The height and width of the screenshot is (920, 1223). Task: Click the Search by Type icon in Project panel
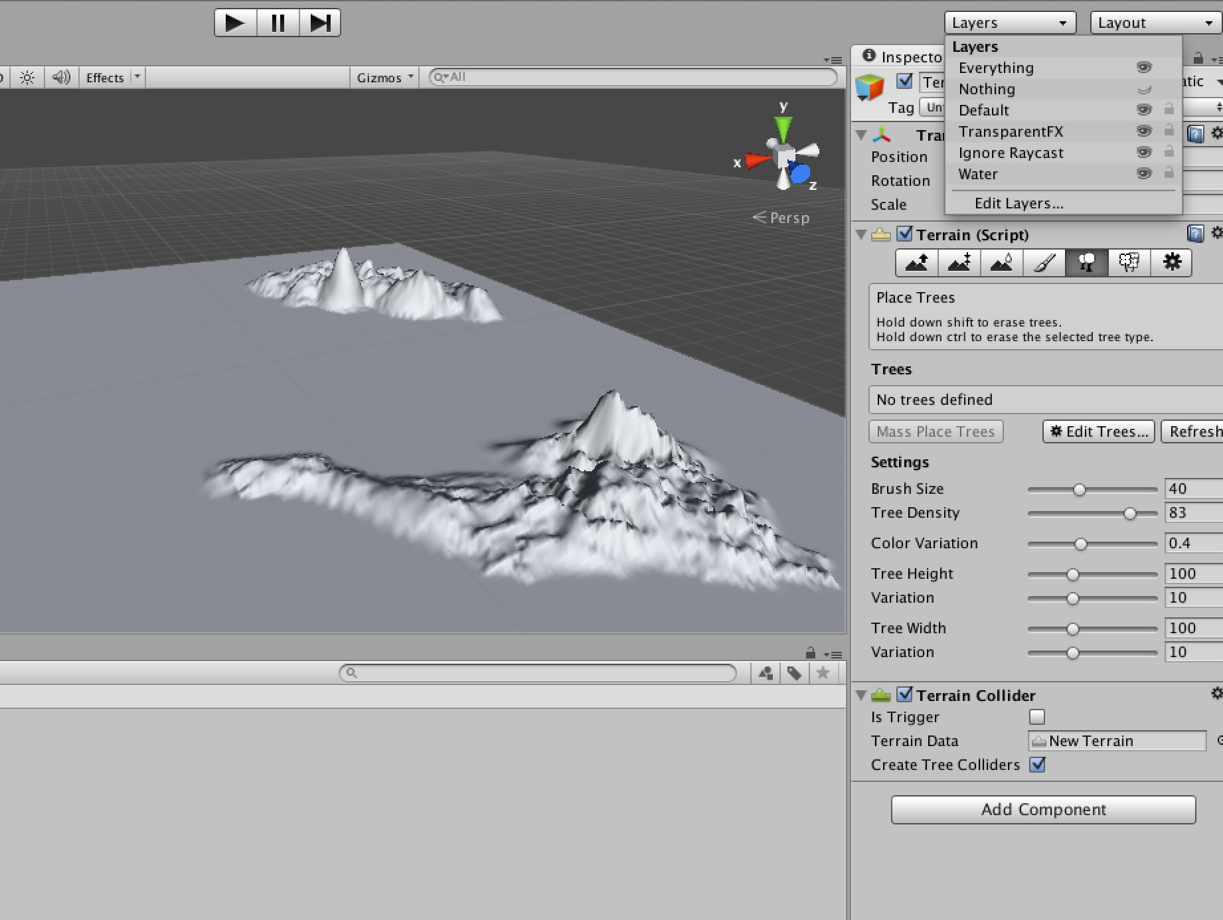point(766,673)
